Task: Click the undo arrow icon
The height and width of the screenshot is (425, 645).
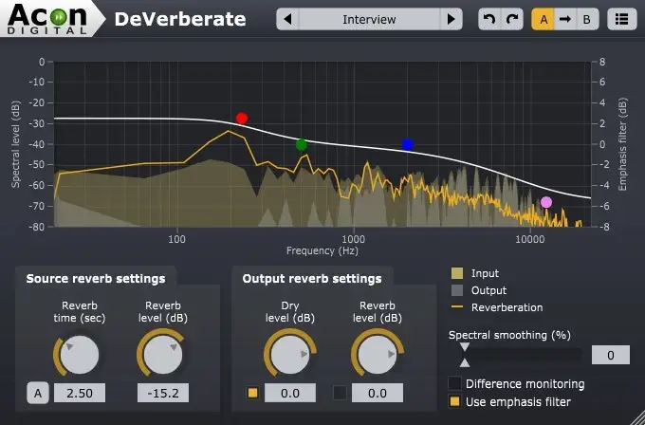Action: pyautogui.click(x=489, y=19)
